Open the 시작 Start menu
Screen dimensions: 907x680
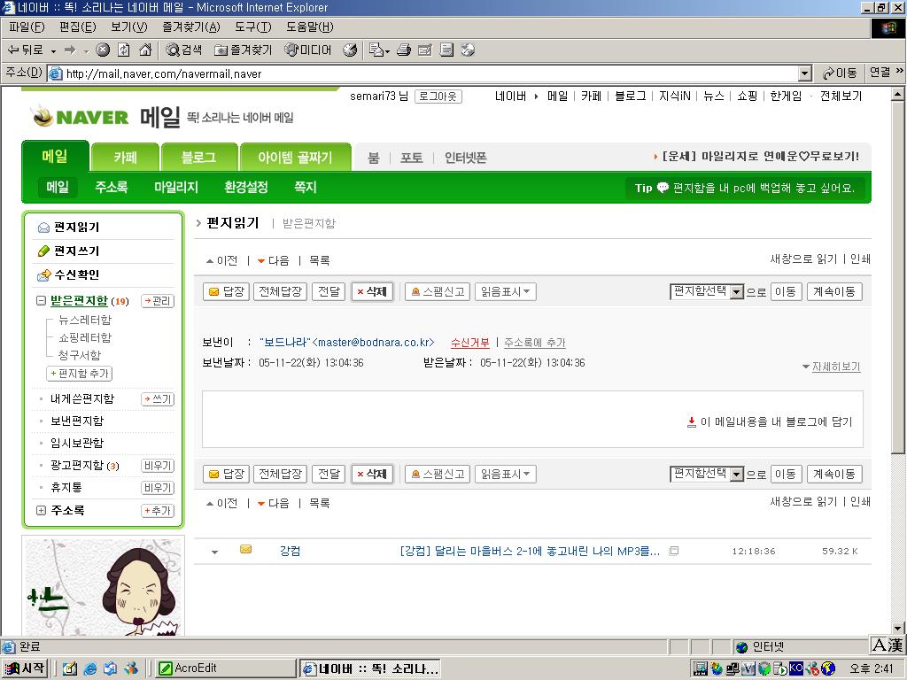click(25, 668)
